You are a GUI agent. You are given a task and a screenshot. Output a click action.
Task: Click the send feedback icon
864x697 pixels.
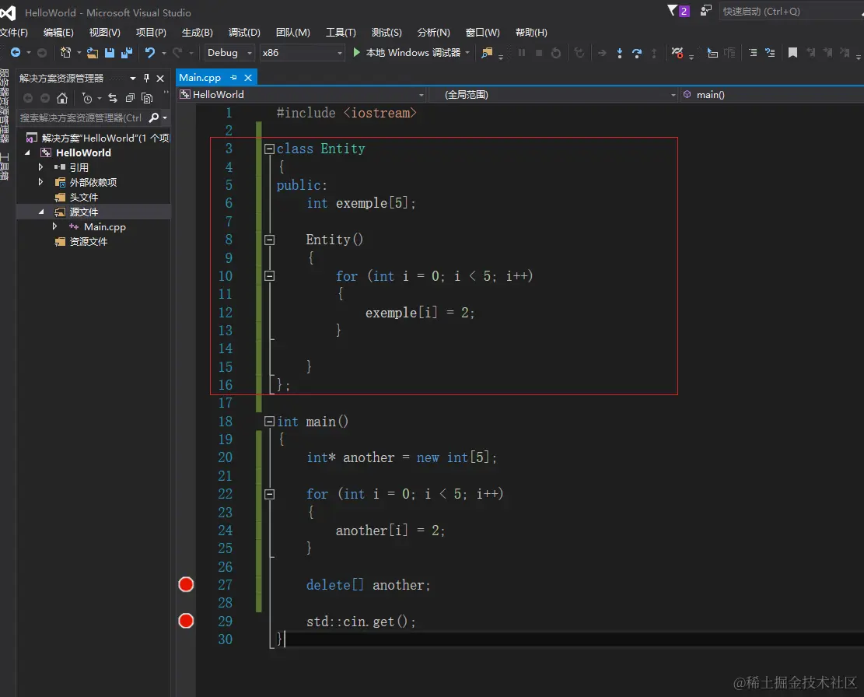[706, 11]
